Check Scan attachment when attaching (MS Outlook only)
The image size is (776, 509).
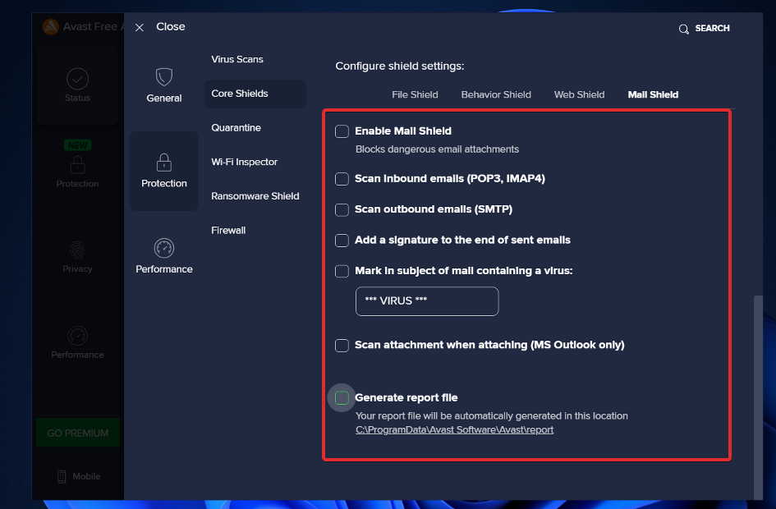342,346
